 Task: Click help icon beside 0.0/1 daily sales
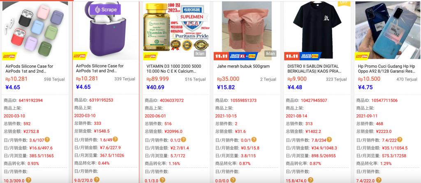[x=254, y=139]
